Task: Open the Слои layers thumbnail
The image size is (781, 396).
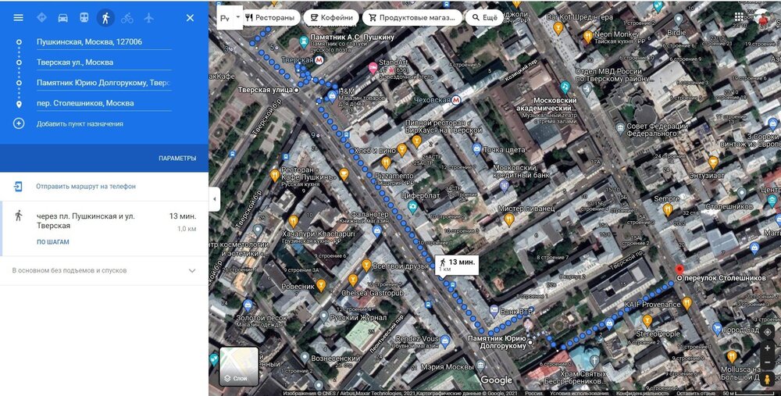Action: click(x=239, y=366)
